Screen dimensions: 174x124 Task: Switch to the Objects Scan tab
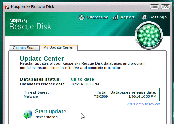24,48
